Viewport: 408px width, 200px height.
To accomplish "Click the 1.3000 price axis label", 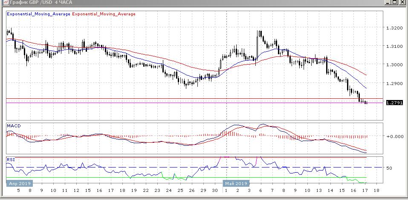I will 393,65.
